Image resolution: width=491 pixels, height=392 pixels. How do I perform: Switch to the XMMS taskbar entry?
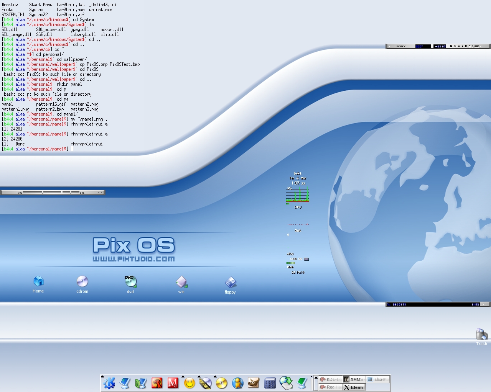[354, 379]
